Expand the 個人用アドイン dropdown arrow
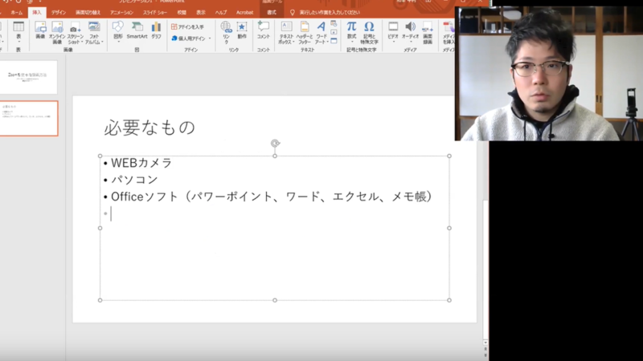The image size is (643, 361). point(210,39)
